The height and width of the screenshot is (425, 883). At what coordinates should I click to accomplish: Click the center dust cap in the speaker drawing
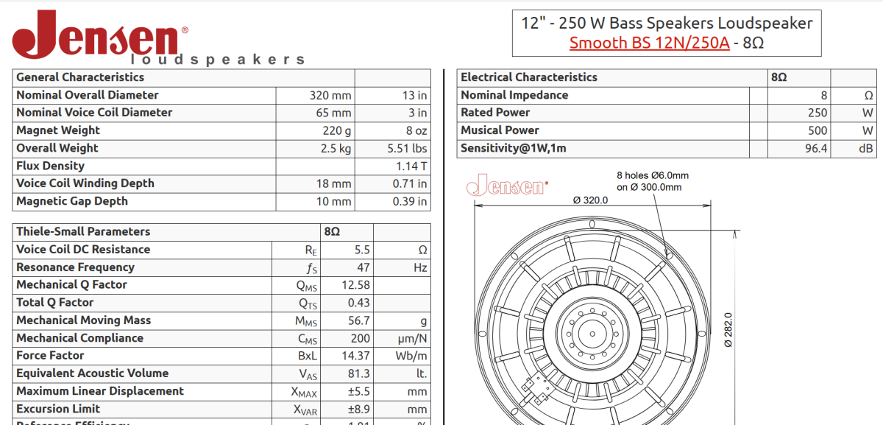coord(592,332)
